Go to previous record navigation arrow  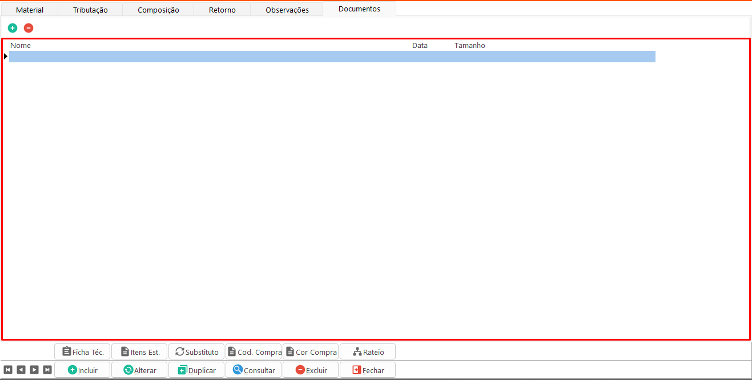[21, 370]
